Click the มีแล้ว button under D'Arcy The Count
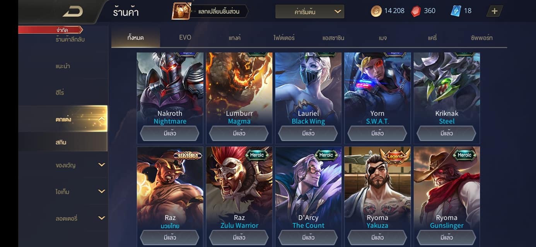Screen dimensions: 536x247 (x=308, y=237)
